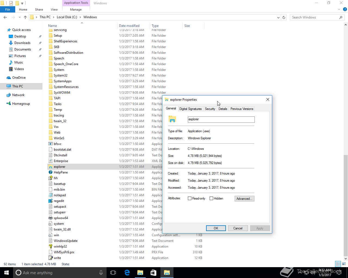The width and height of the screenshot is (348, 278).
Task: Edit the explorer file name field
Action: [221, 119]
